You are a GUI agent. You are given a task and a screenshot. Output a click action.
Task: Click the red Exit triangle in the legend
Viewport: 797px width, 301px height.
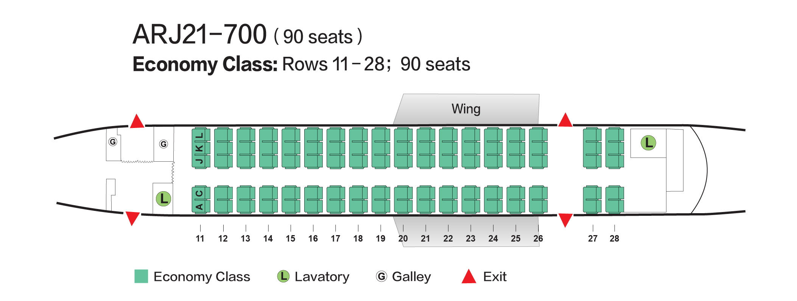coord(469,277)
